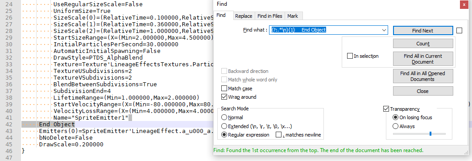The height and width of the screenshot is (161, 472).
Task: Click Find All in All Opened Documents
Action: [423, 76]
